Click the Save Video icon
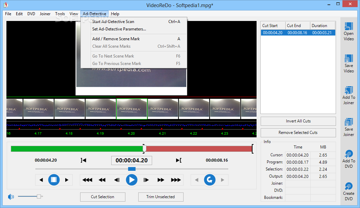 (x=349, y=59)
